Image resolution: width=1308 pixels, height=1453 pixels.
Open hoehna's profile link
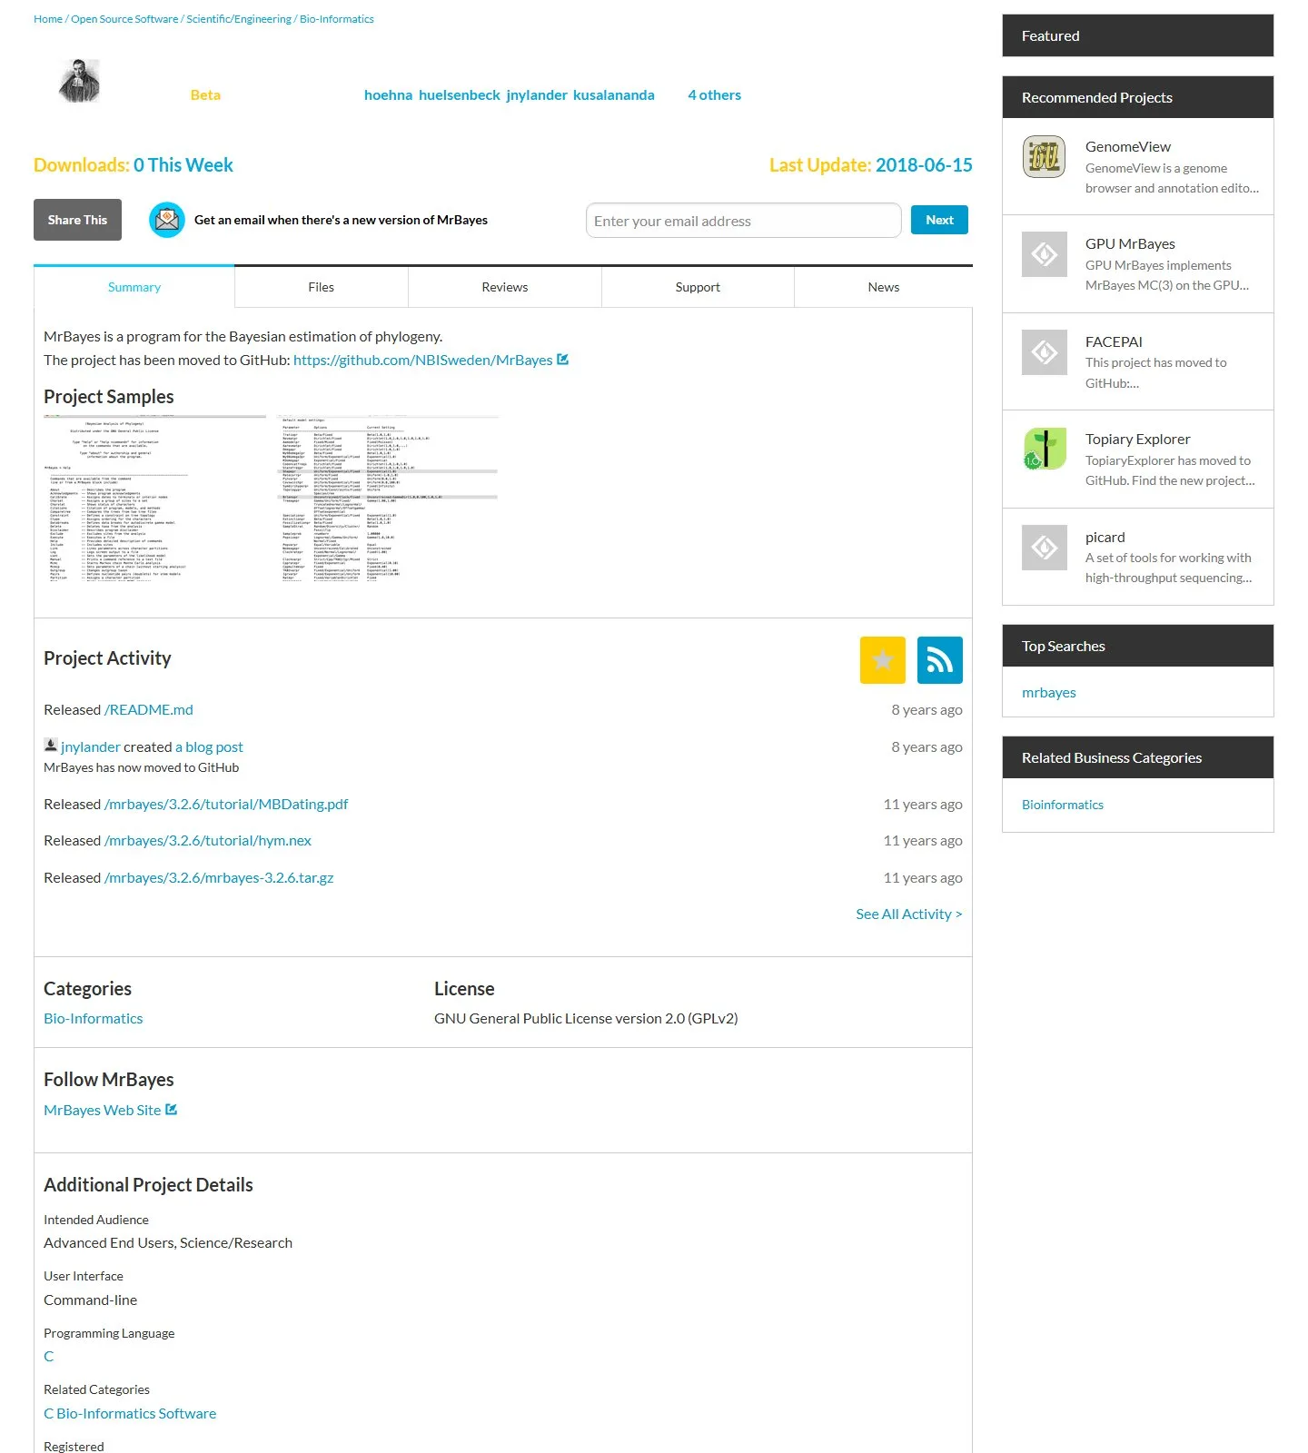388,95
